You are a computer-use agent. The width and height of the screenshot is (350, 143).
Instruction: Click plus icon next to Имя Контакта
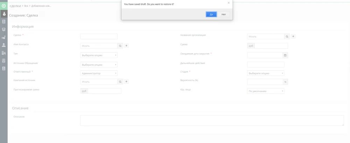click(126, 46)
